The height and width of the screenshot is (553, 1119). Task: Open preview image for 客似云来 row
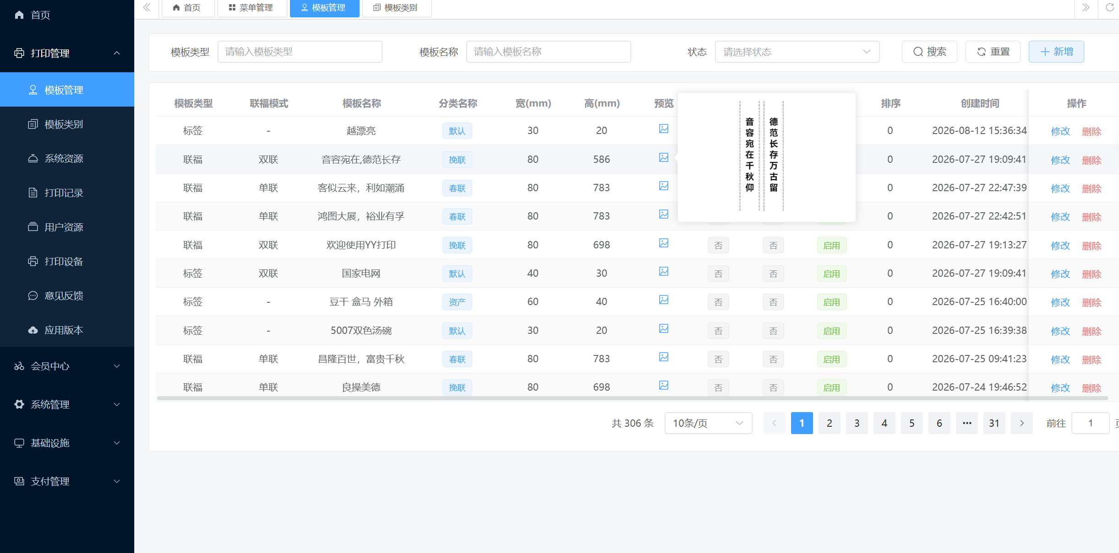663,186
